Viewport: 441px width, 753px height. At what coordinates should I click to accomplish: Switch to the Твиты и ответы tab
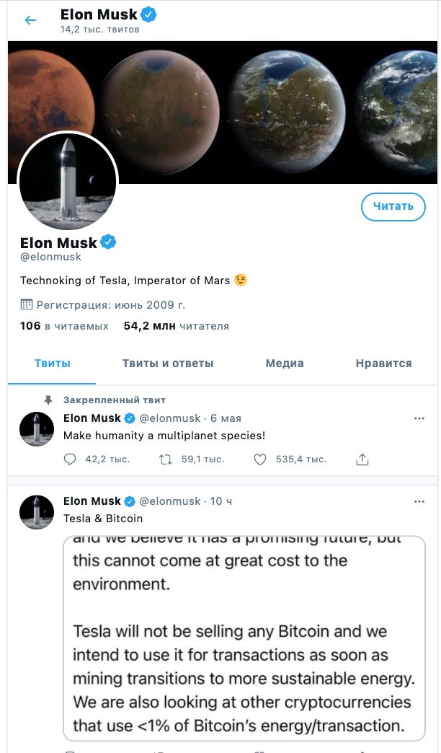pos(168,364)
